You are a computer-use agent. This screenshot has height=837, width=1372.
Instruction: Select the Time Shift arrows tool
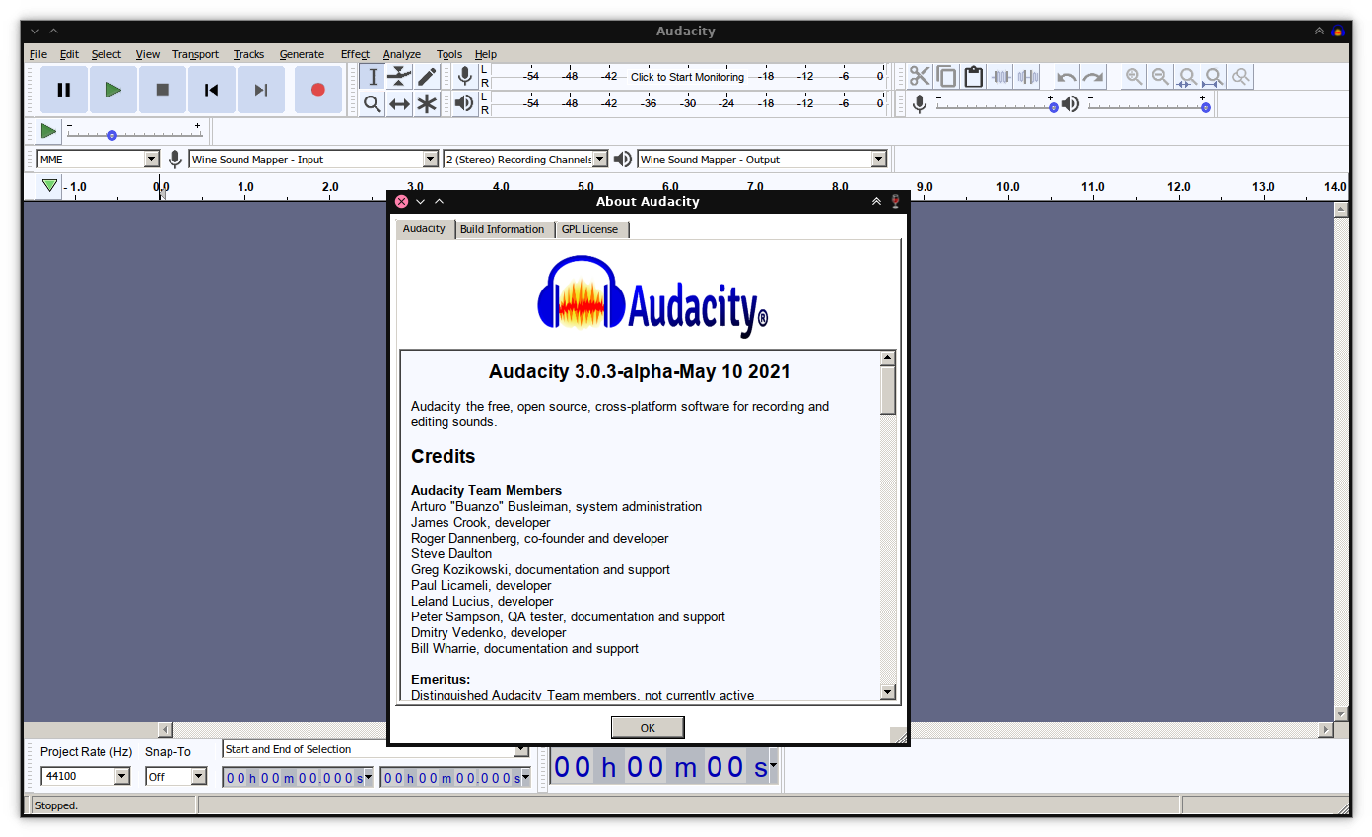pos(399,103)
